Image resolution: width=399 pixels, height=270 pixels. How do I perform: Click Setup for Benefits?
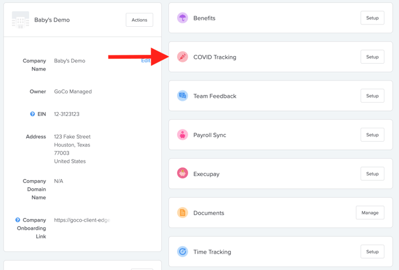(x=372, y=18)
